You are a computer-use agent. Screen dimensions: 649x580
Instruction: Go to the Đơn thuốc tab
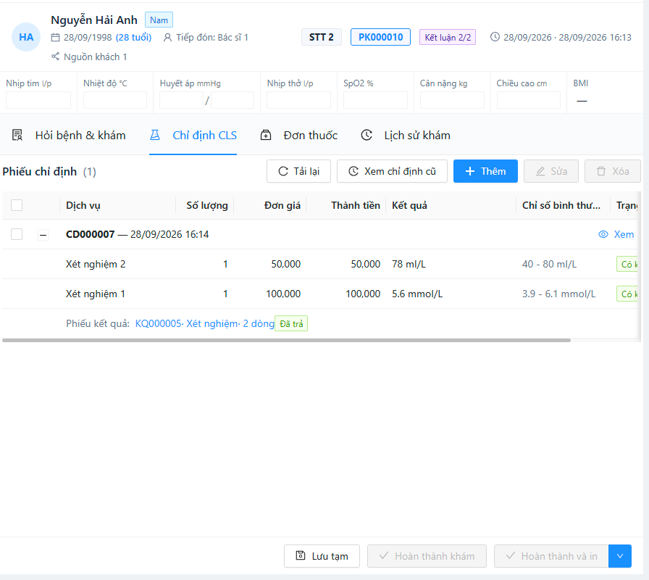[x=299, y=136]
